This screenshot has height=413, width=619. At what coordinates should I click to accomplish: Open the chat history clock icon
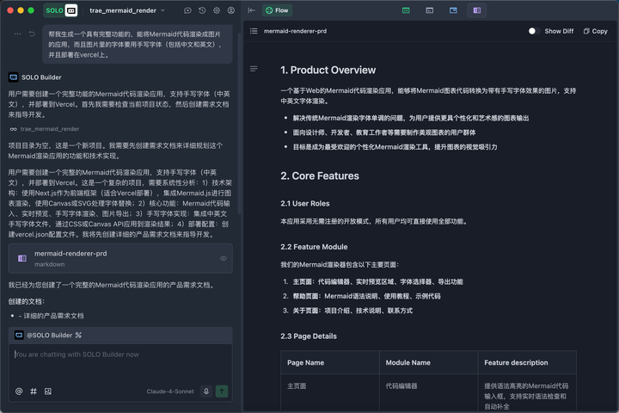(x=201, y=10)
